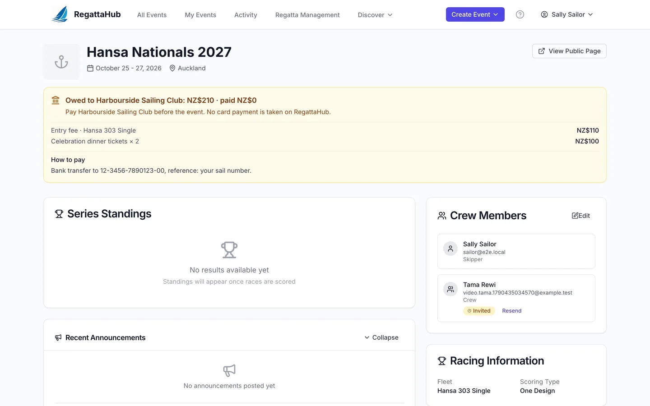Click the 'Entry fee · Hansa 303 Single' line
Image resolution: width=650 pixels, height=406 pixels.
point(93,130)
